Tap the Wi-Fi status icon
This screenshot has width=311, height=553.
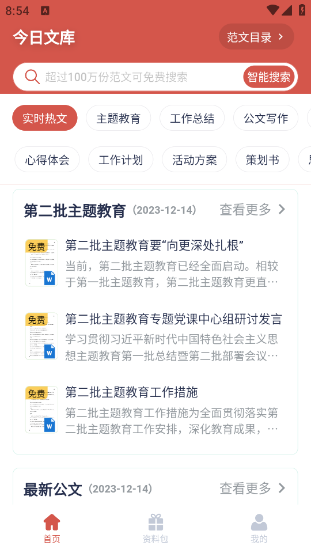coord(272,10)
